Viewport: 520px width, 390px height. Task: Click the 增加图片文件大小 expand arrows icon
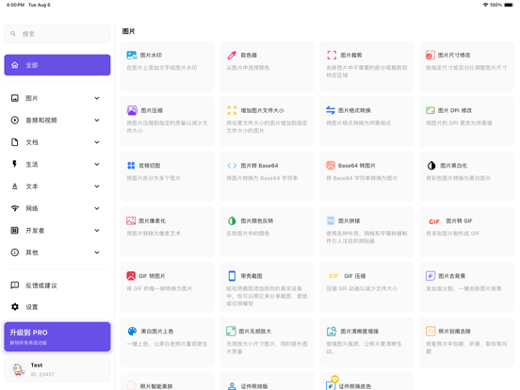tap(232, 110)
